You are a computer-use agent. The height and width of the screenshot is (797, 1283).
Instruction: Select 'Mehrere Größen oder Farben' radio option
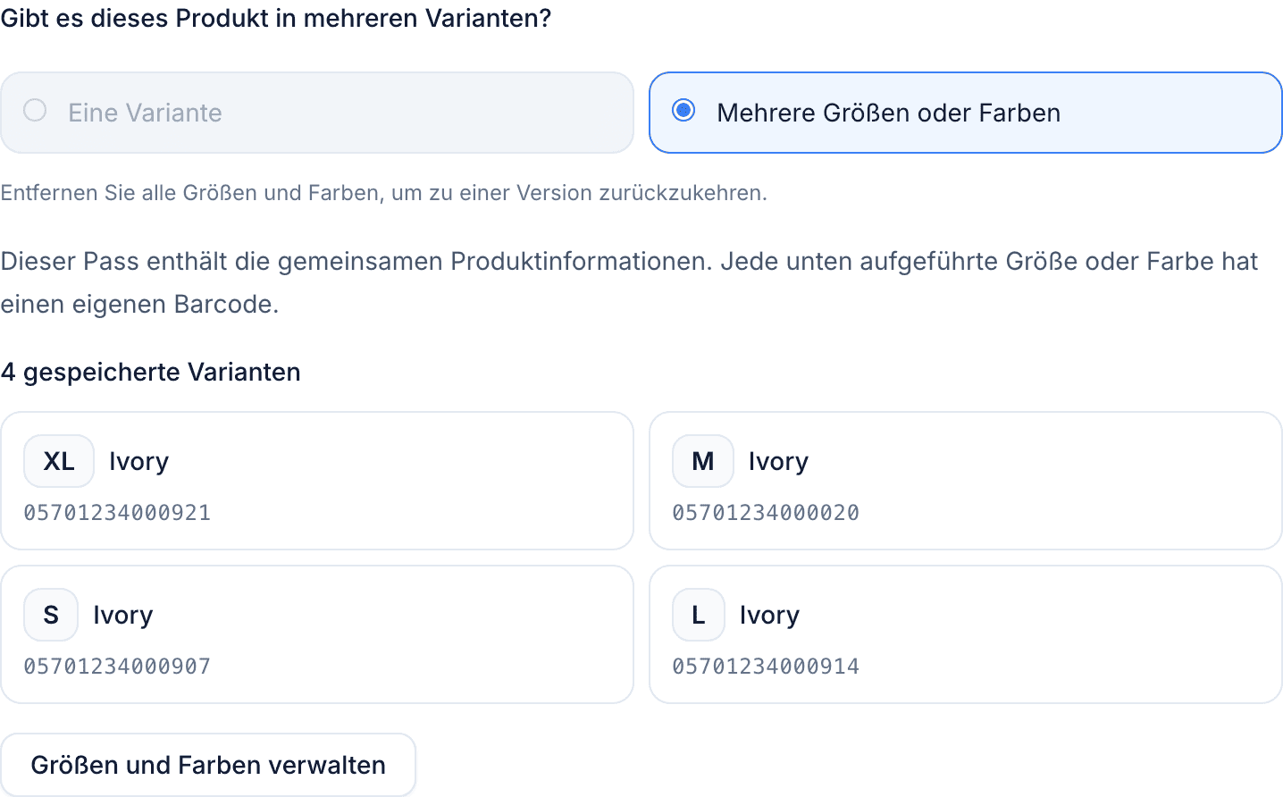point(966,113)
